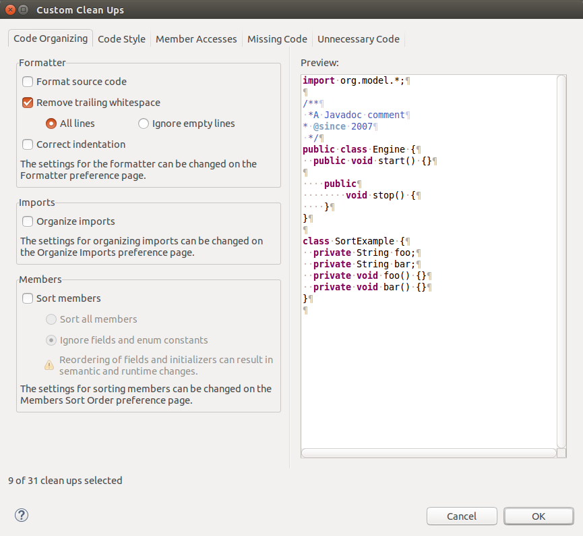Screen dimensions: 583x536
Task: Enable Correct indentation option
Action: tap(28, 144)
